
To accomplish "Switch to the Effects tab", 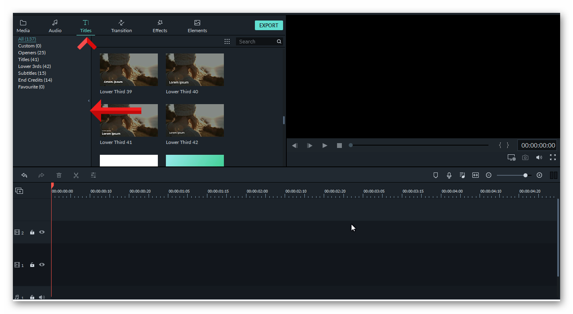I will (160, 26).
